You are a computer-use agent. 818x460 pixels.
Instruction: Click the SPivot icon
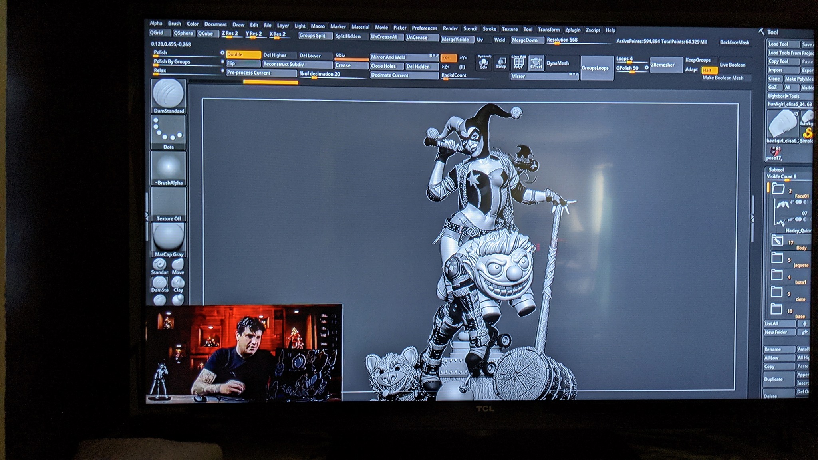tap(536, 63)
